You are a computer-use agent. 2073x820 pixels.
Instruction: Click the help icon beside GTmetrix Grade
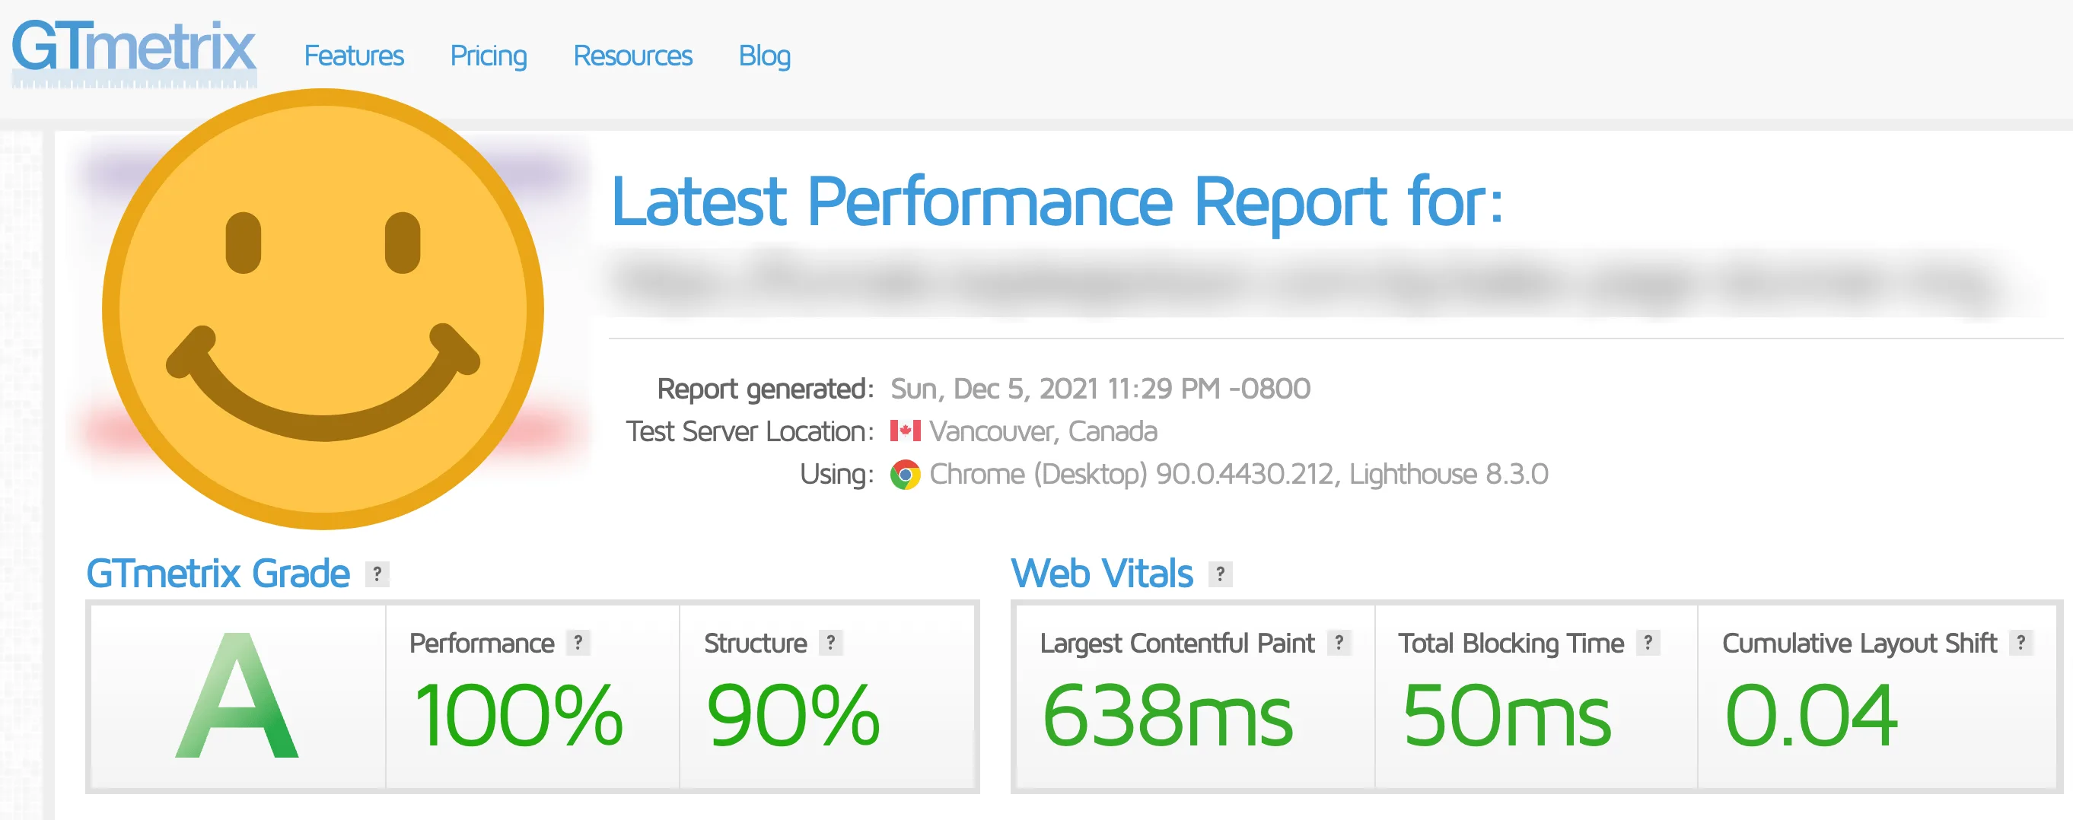(377, 574)
